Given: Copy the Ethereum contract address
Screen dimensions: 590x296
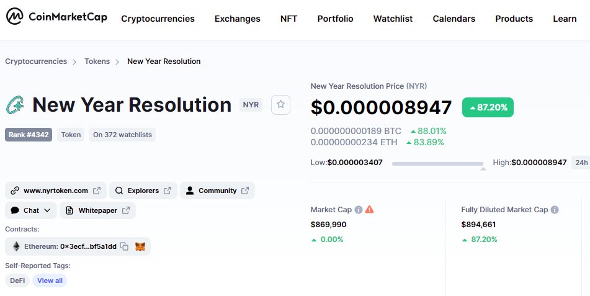Looking at the screenshot, I should pyautogui.click(x=124, y=247).
